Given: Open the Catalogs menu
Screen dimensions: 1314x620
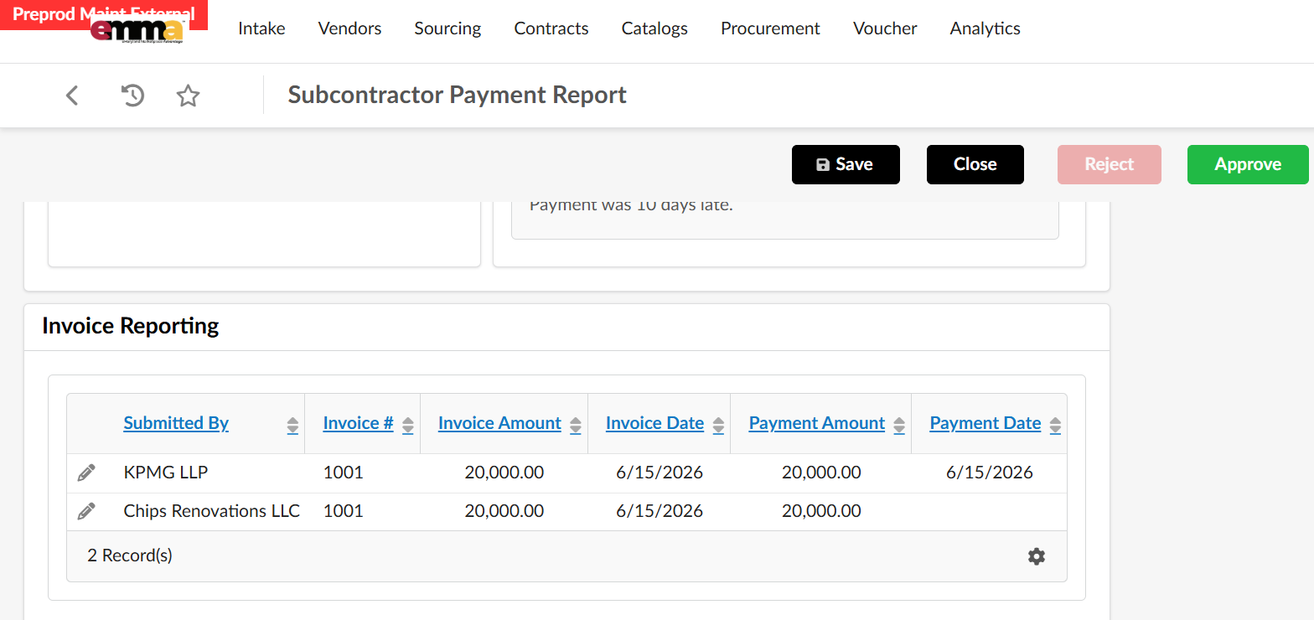Looking at the screenshot, I should coord(654,28).
